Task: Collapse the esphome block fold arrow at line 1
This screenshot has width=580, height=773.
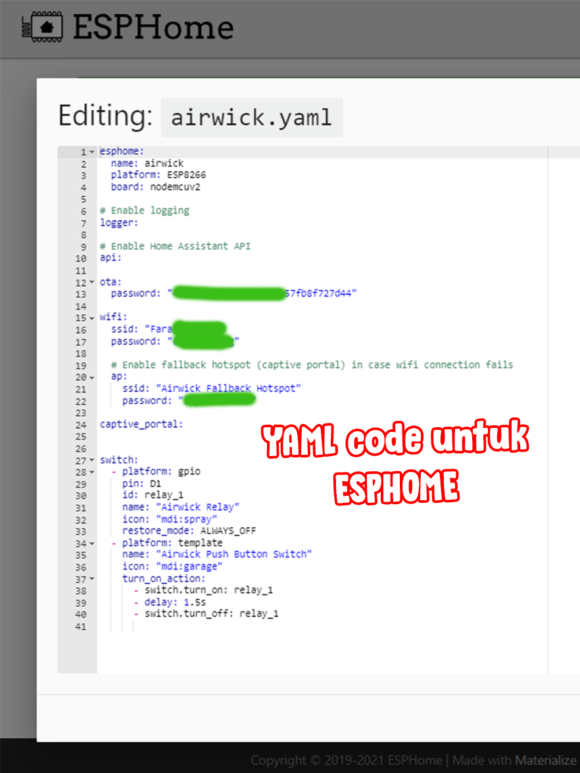Action: tap(92, 152)
